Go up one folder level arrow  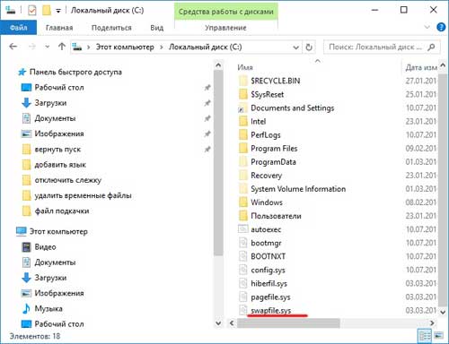[62, 47]
